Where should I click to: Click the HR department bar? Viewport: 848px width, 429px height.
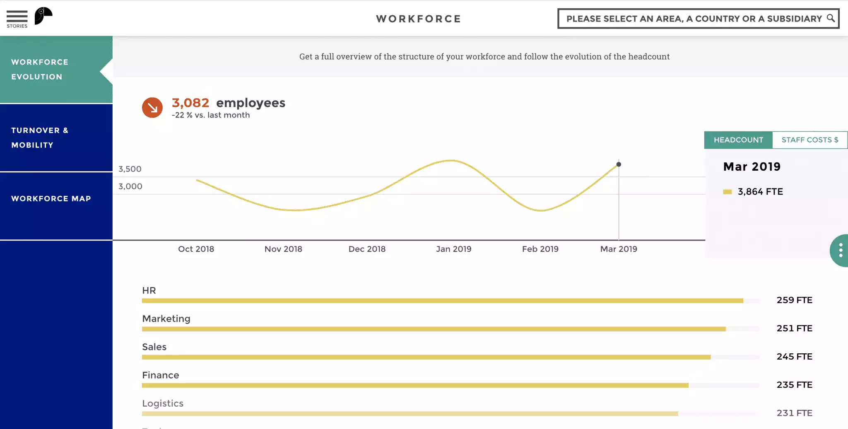tap(442, 301)
